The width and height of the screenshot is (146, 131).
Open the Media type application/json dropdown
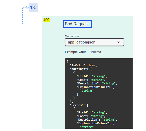(x=95, y=42)
